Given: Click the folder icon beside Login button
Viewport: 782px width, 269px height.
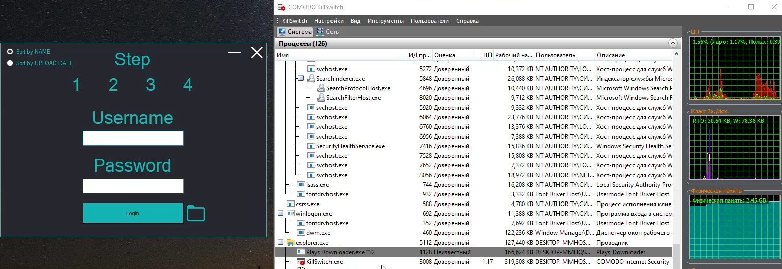Looking at the screenshot, I should [x=196, y=213].
